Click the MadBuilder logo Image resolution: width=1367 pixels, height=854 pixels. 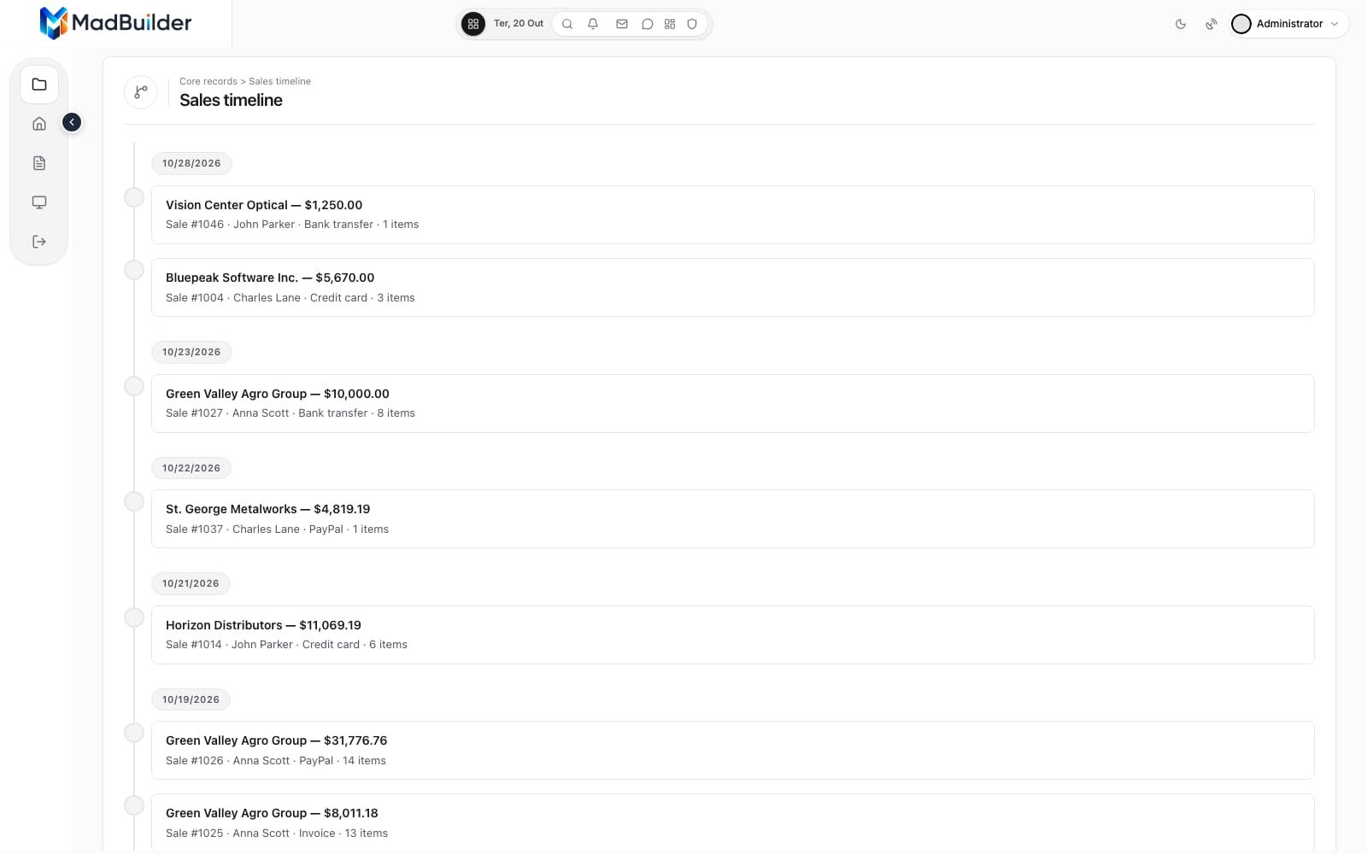[x=115, y=23]
